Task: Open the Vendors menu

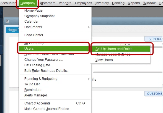Action: point(65,3)
